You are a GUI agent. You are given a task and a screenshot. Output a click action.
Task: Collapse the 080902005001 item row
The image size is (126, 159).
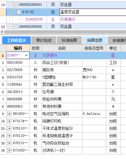pyautogui.click(x=16, y=5)
